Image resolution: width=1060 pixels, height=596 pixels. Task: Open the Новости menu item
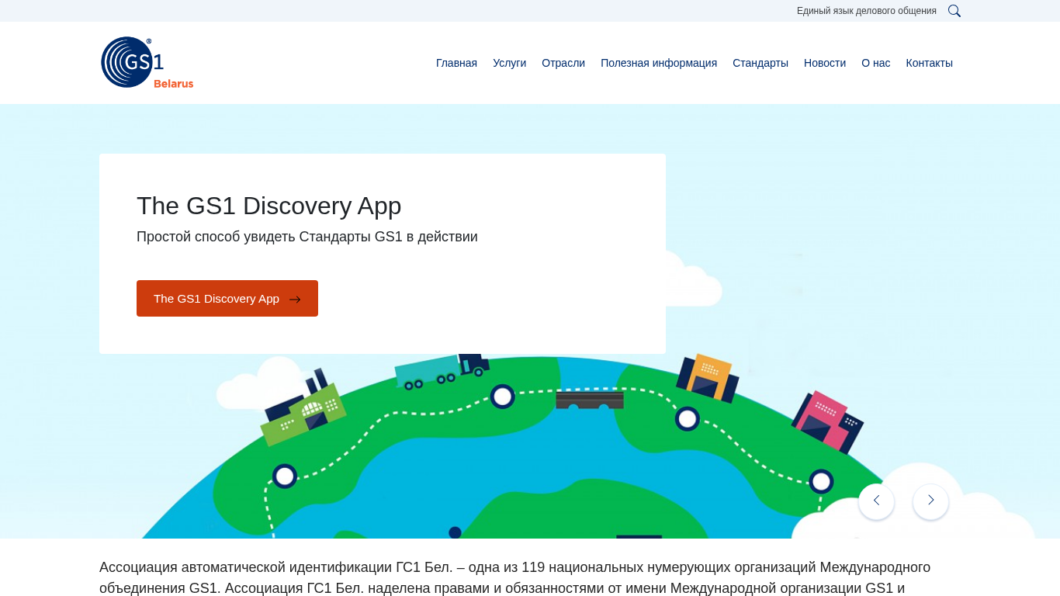pos(825,63)
